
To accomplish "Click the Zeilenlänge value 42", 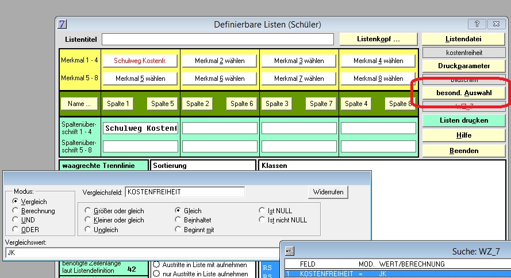I will click(x=132, y=269).
